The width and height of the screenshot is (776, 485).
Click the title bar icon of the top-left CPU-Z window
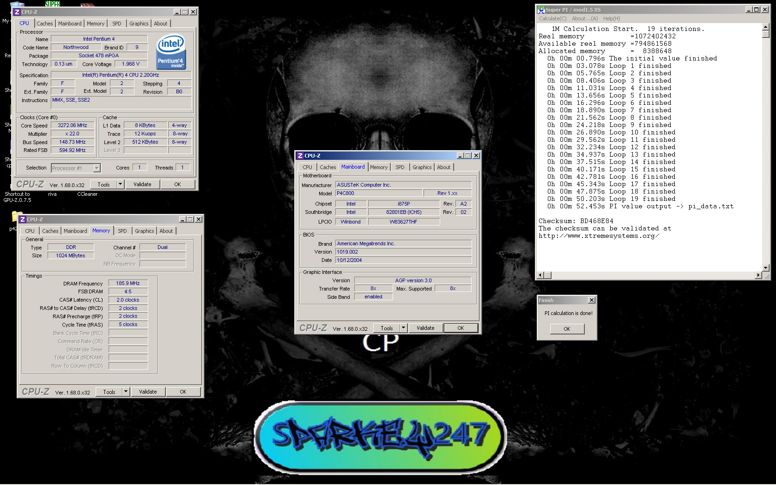point(17,12)
